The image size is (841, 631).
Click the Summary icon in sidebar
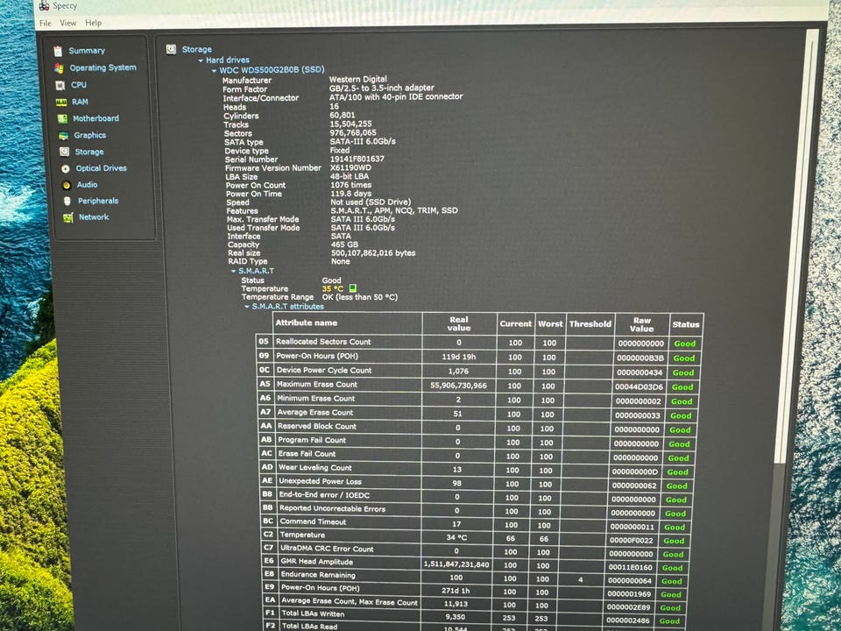pyautogui.click(x=58, y=51)
